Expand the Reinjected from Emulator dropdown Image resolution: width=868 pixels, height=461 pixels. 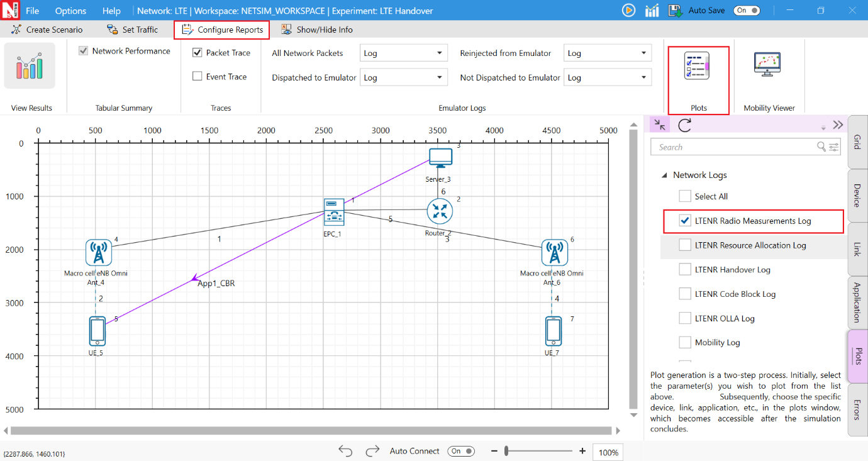tap(607, 53)
